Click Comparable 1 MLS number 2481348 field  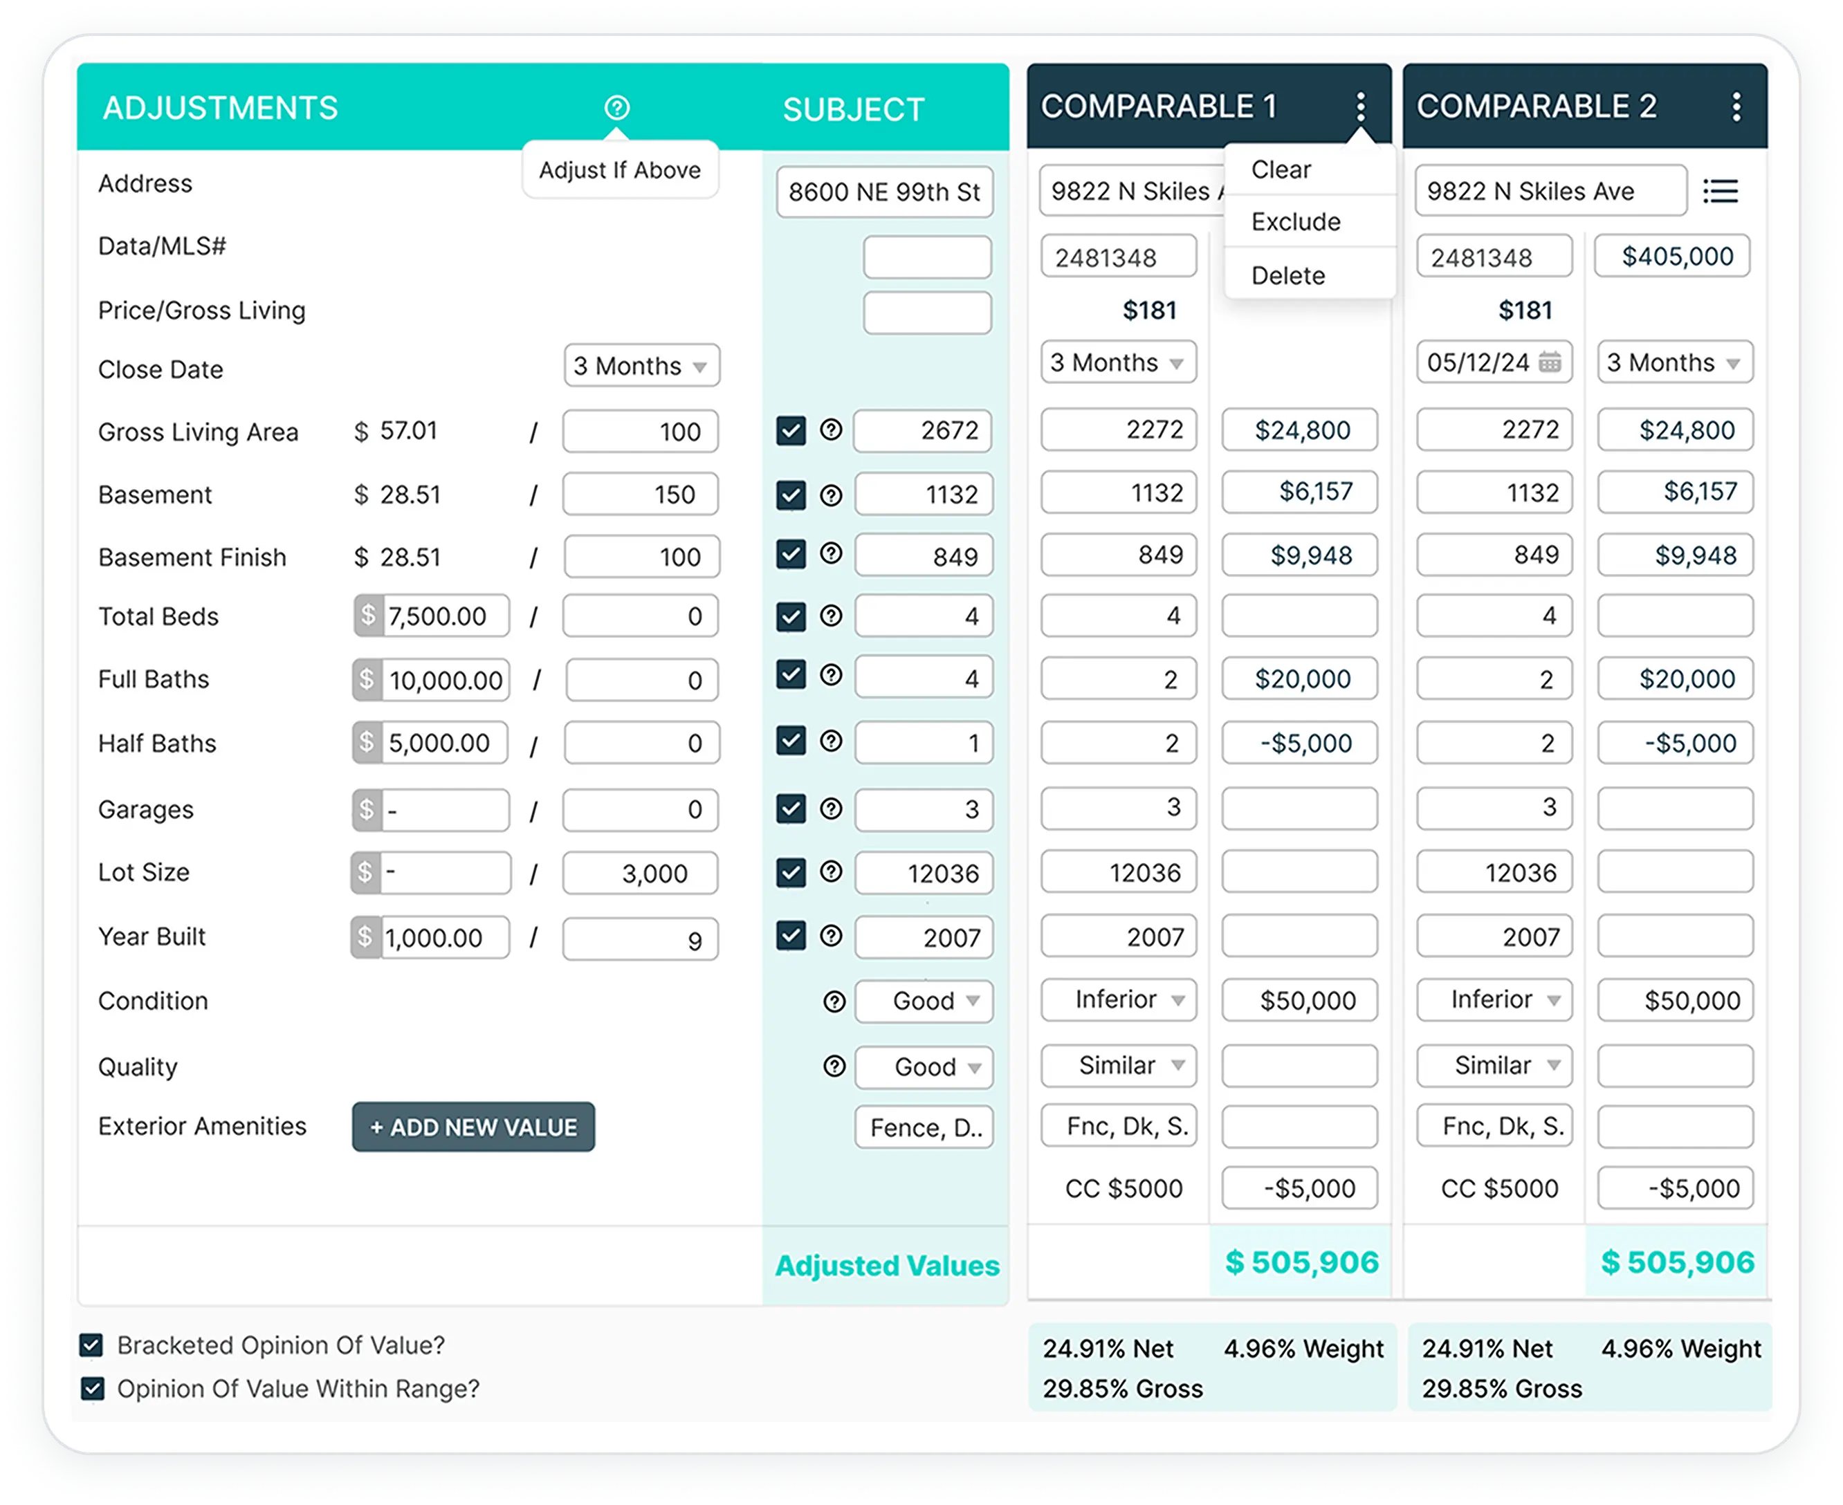point(1118,257)
